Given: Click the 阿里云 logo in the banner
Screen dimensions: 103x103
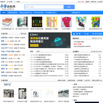Looking at the screenshot, I should pyautogui.click(x=34, y=35).
